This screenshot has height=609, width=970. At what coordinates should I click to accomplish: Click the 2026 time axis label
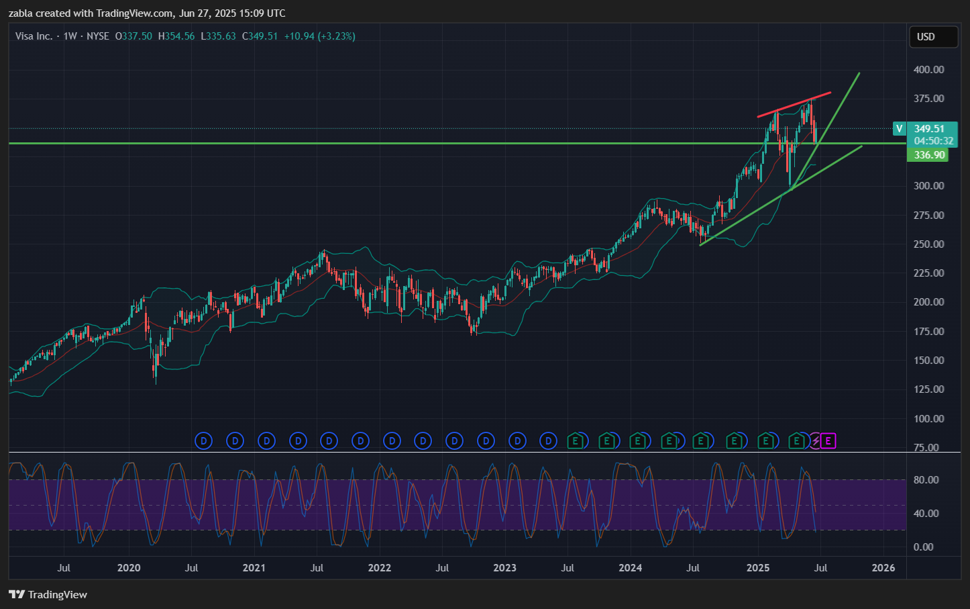tap(883, 568)
